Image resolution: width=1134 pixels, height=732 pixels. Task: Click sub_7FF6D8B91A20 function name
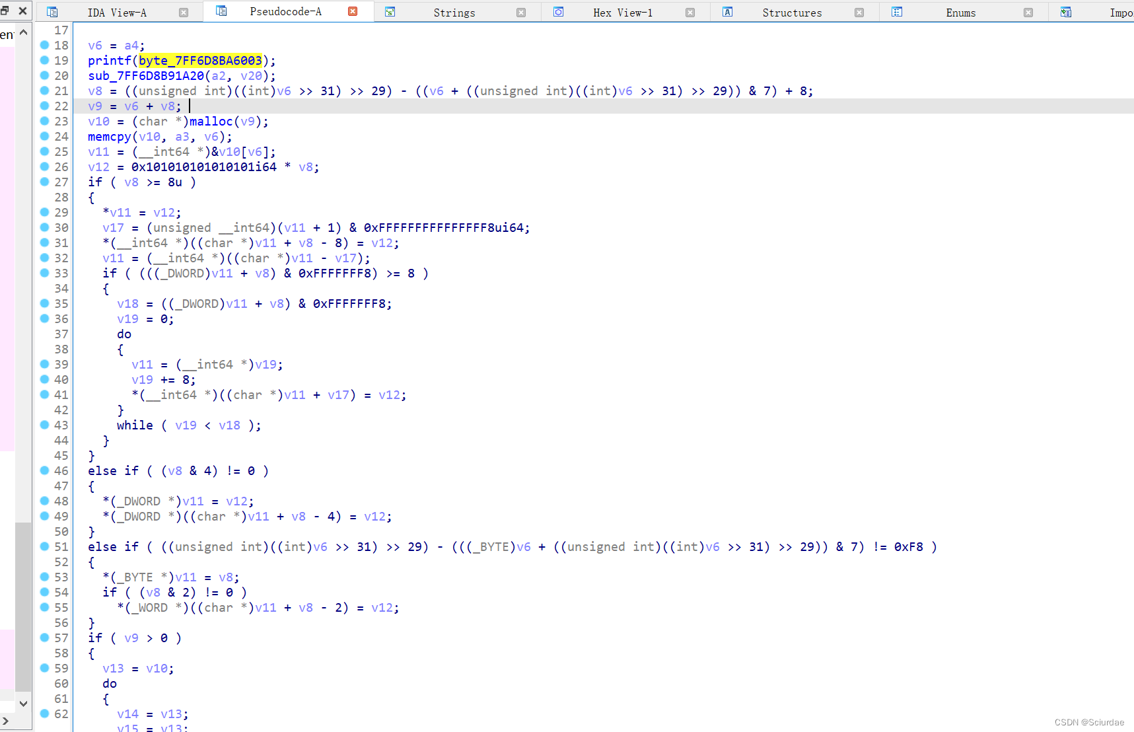[146, 76]
